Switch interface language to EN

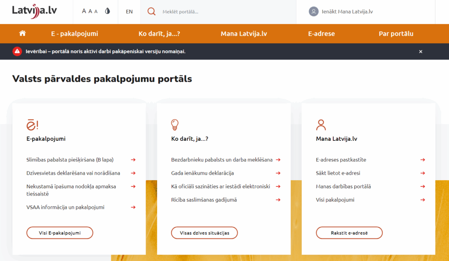(x=129, y=11)
